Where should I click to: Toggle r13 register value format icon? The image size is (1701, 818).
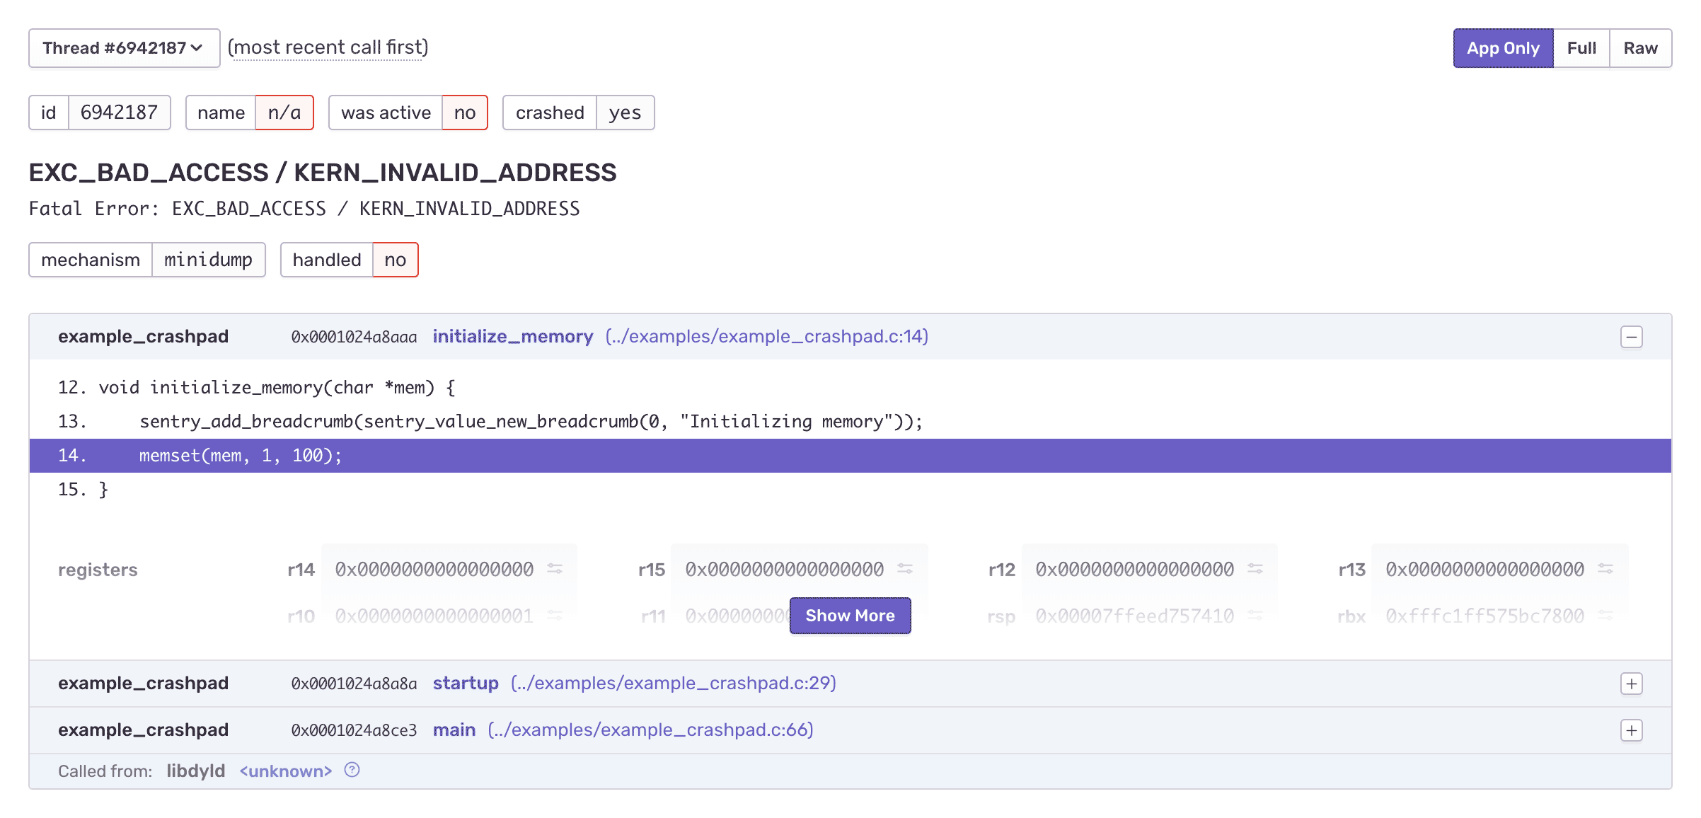(x=1605, y=569)
